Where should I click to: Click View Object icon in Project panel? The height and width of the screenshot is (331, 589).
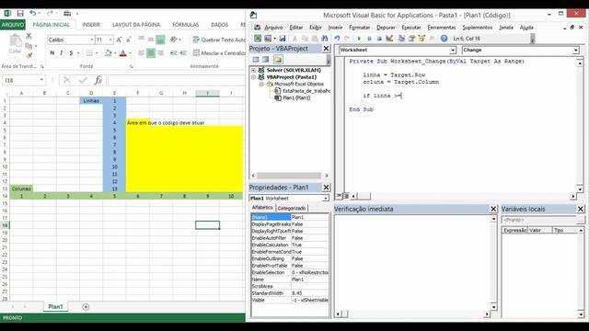[x=266, y=59]
